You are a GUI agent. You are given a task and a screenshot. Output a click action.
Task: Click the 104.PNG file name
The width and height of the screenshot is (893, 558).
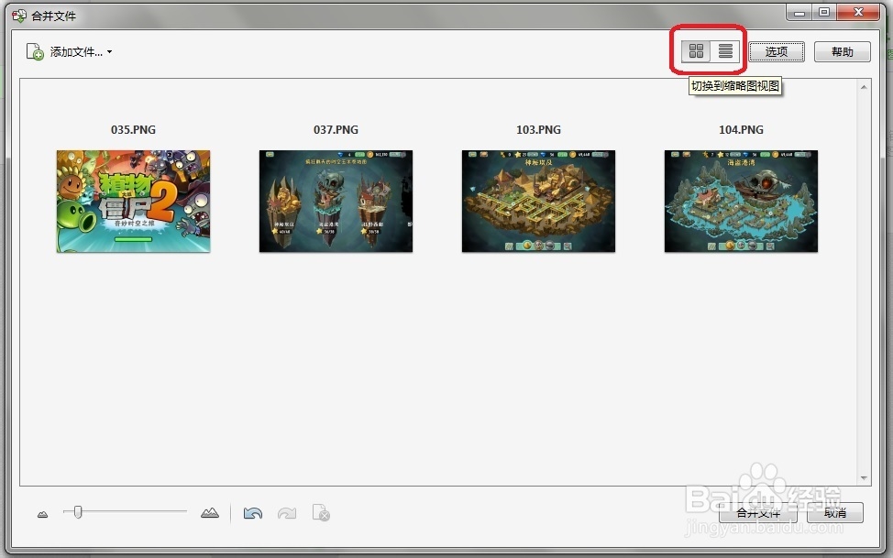[741, 130]
